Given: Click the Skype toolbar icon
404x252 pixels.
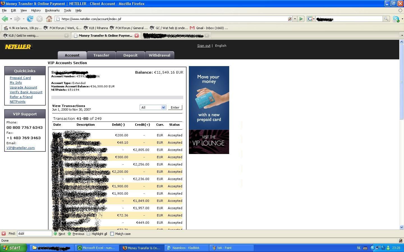Looking at the screenshot, I should click(396, 19).
